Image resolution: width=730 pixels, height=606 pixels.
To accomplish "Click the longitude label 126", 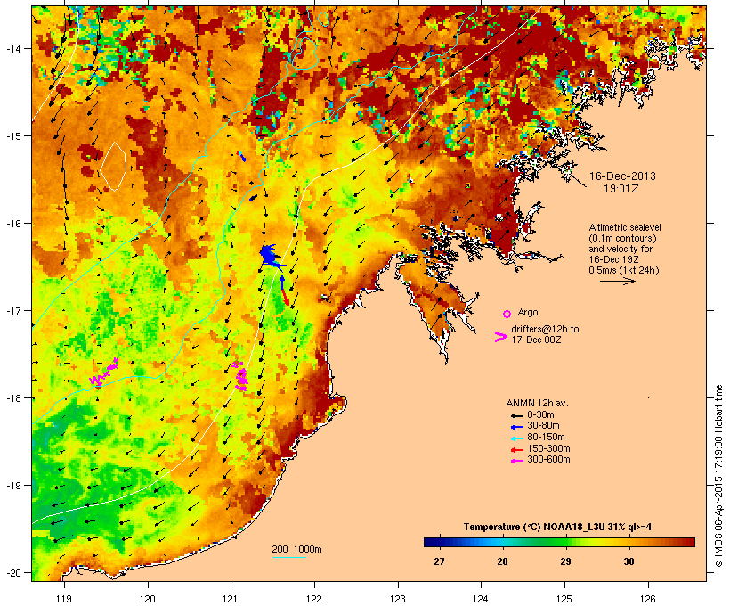I will [647, 599].
